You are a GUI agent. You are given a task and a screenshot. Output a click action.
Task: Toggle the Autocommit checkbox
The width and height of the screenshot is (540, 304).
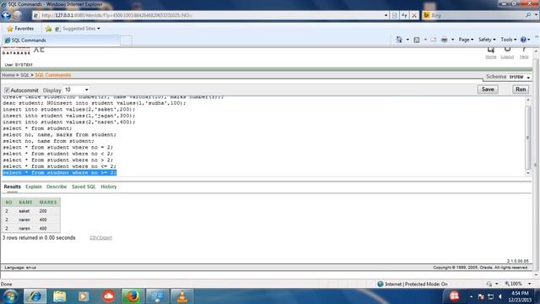coord(7,90)
